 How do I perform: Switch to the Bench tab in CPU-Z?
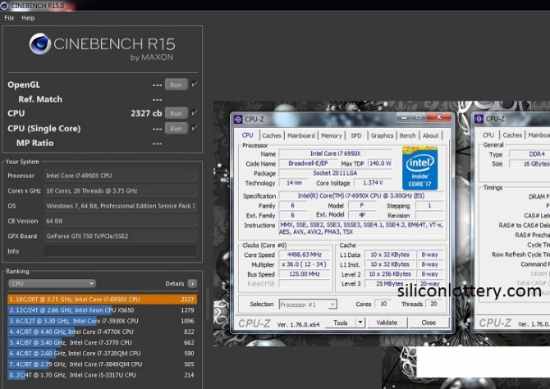408,135
